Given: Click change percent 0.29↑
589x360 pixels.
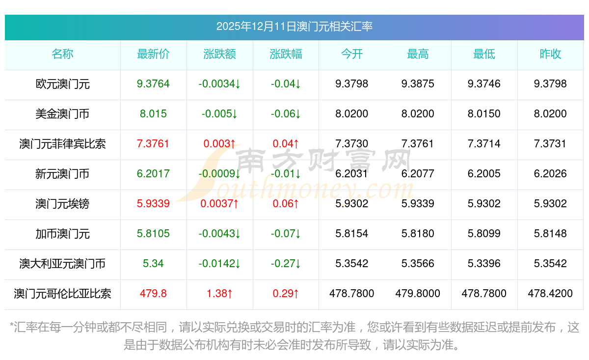Looking at the screenshot, I should pyautogui.click(x=286, y=294).
